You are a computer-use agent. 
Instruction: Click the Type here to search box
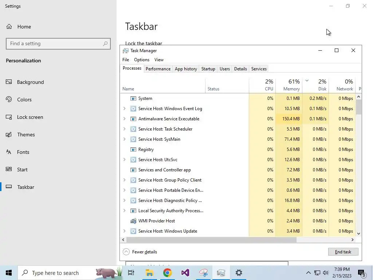pos(70,273)
